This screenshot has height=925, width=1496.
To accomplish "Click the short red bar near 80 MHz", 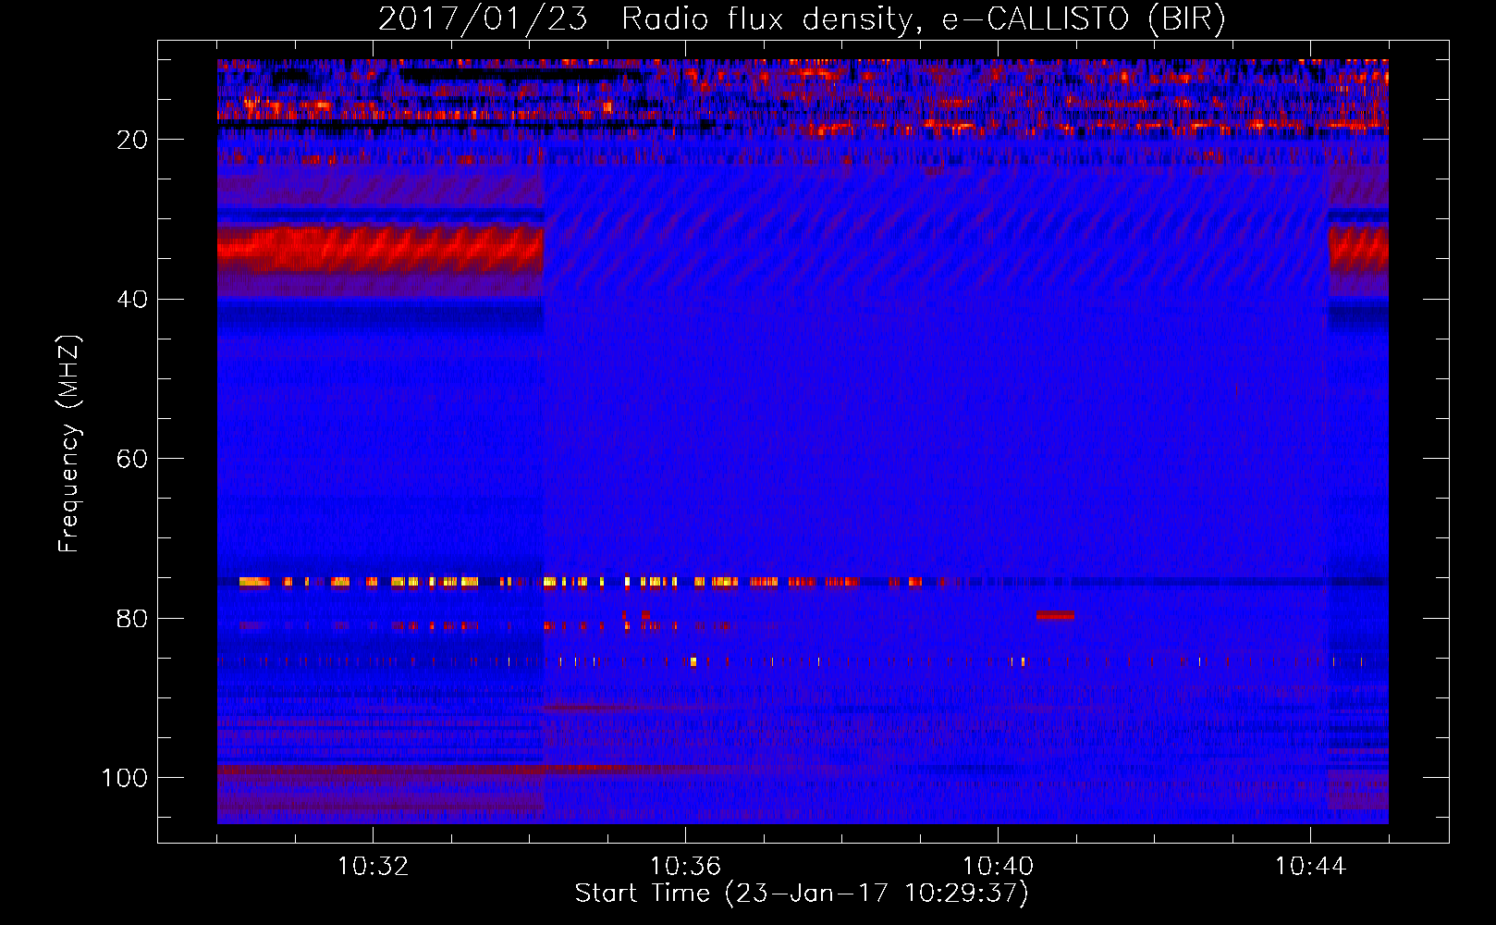I will coord(1055,615).
